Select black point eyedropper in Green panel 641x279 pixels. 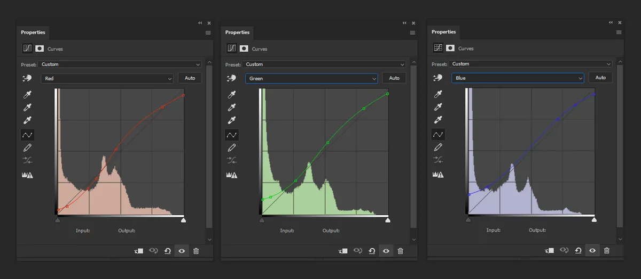(x=232, y=95)
